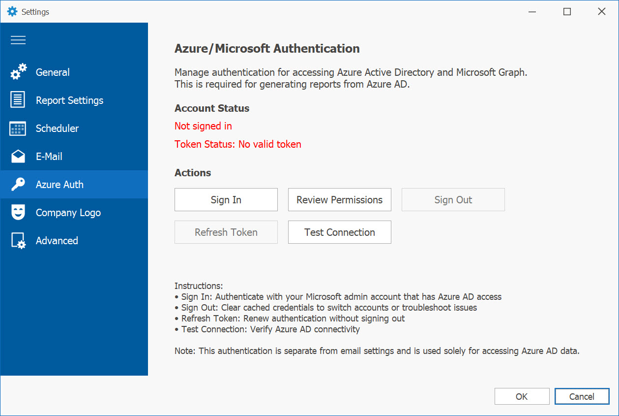Run Test Connection
The width and height of the screenshot is (619, 416).
(x=339, y=232)
